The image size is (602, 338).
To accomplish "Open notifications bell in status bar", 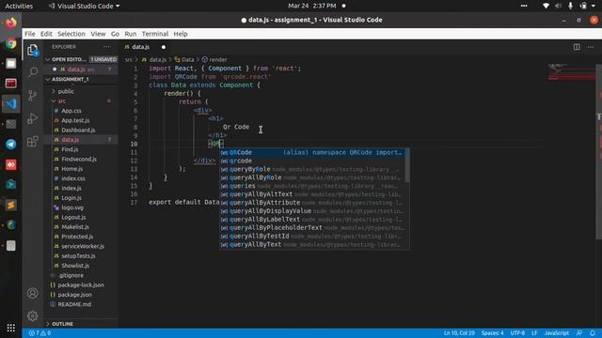I will tap(593, 333).
